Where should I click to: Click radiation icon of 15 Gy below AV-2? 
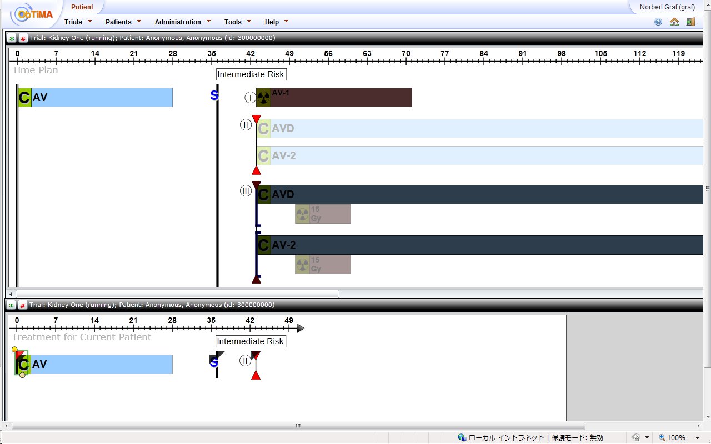pyautogui.click(x=302, y=265)
